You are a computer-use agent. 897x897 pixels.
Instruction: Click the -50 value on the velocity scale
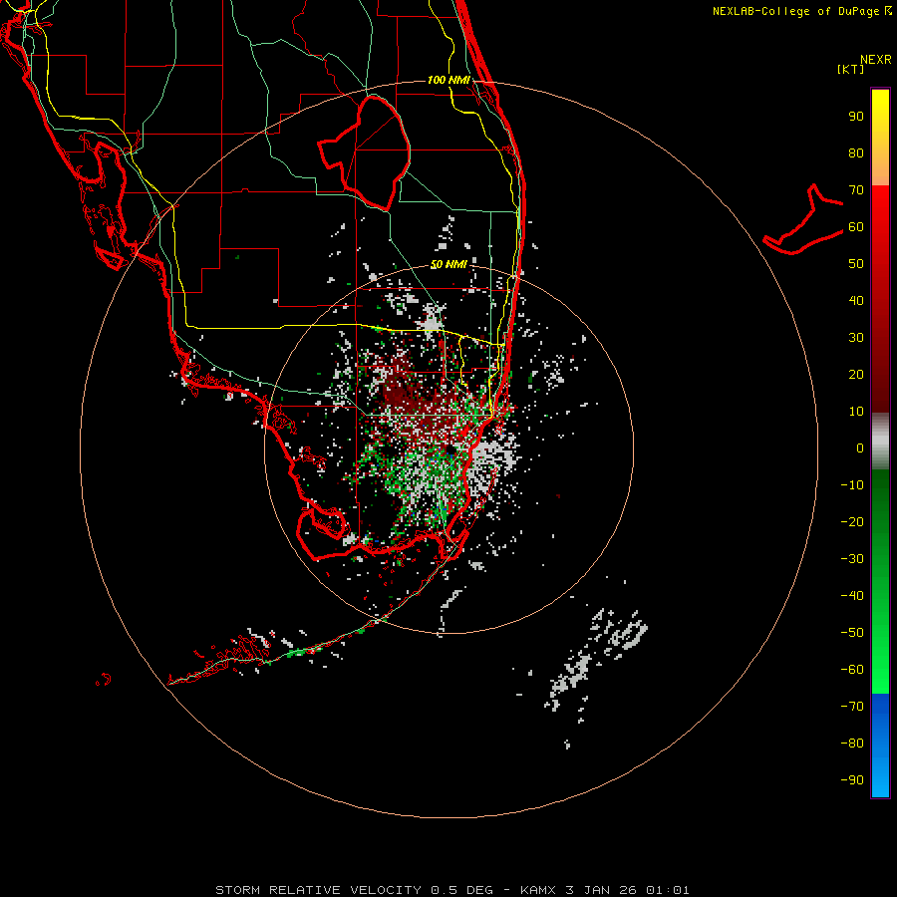[852, 633]
